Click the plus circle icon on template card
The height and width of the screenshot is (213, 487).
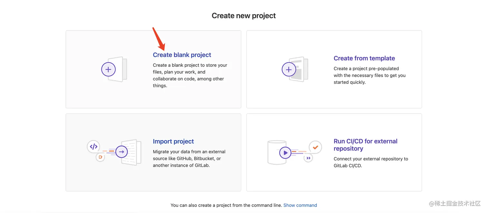(x=289, y=69)
